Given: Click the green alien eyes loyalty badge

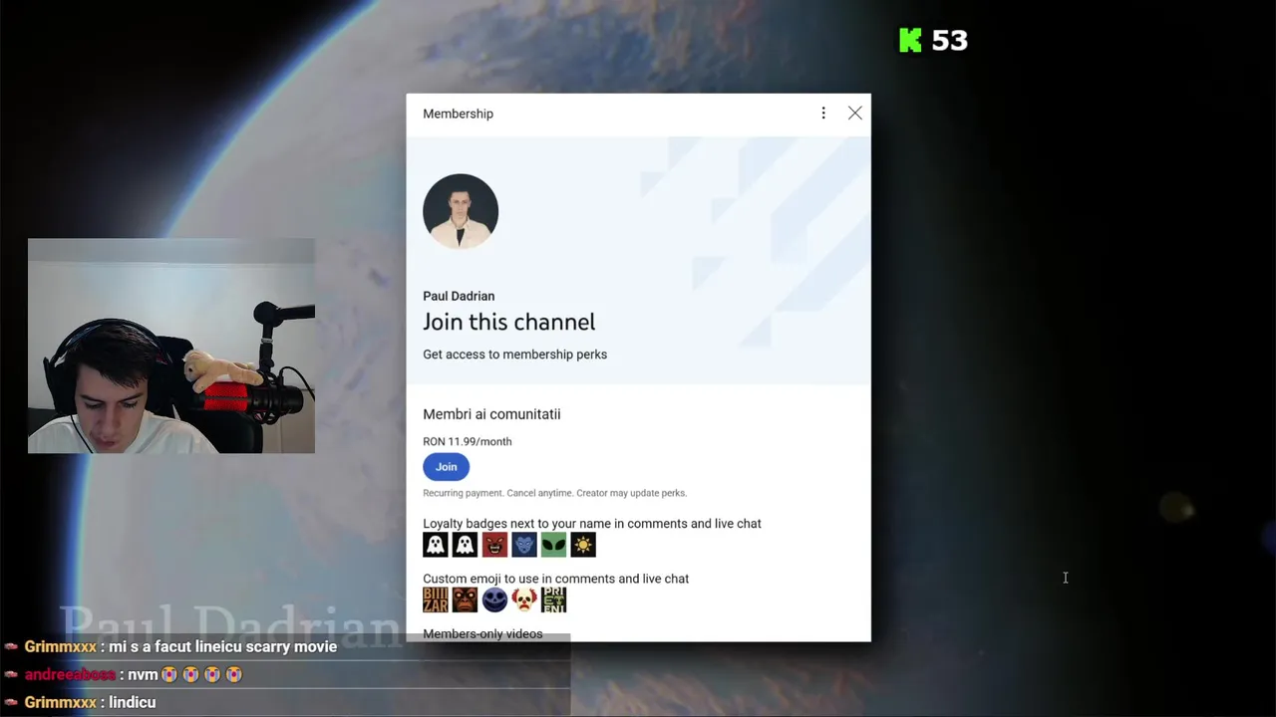Looking at the screenshot, I should click(x=553, y=545).
